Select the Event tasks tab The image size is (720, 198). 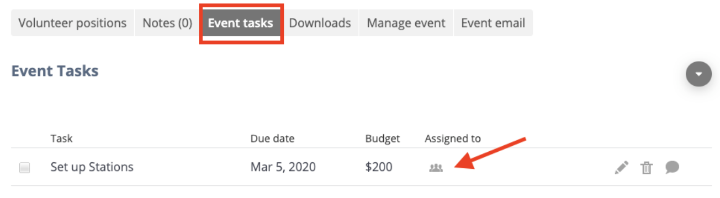coord(241,23)
